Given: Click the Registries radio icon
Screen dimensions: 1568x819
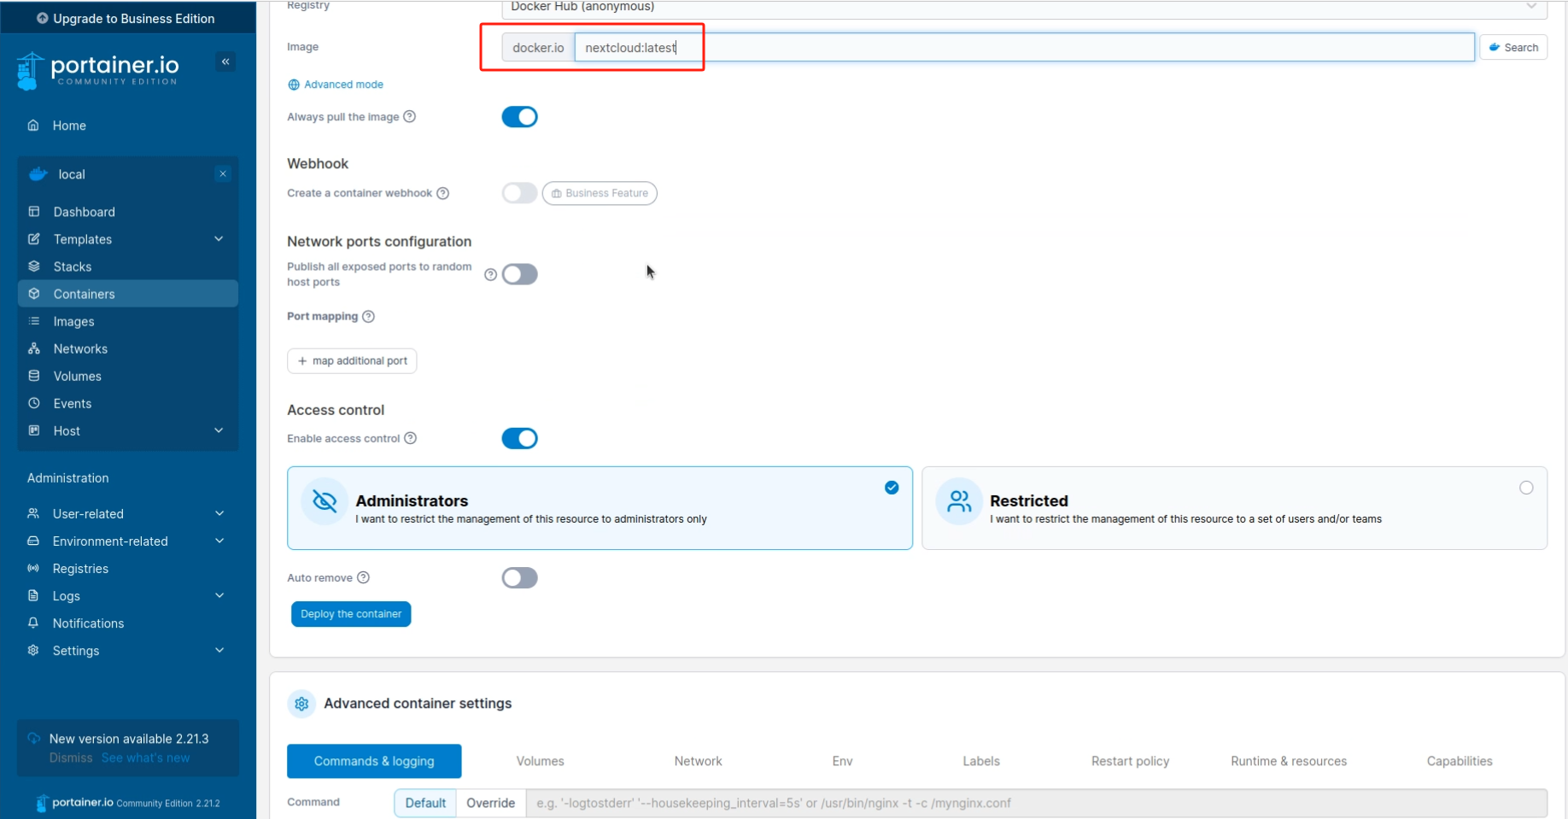Looking at the screenshot, I should click(33, 568).
